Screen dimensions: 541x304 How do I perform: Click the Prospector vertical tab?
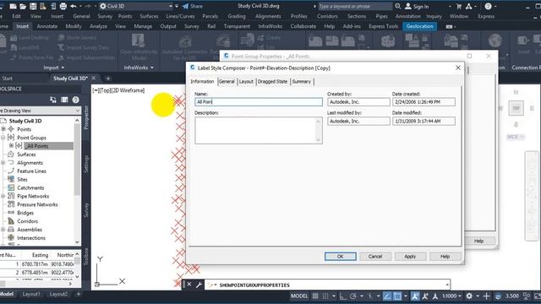[x=86, y=117]
